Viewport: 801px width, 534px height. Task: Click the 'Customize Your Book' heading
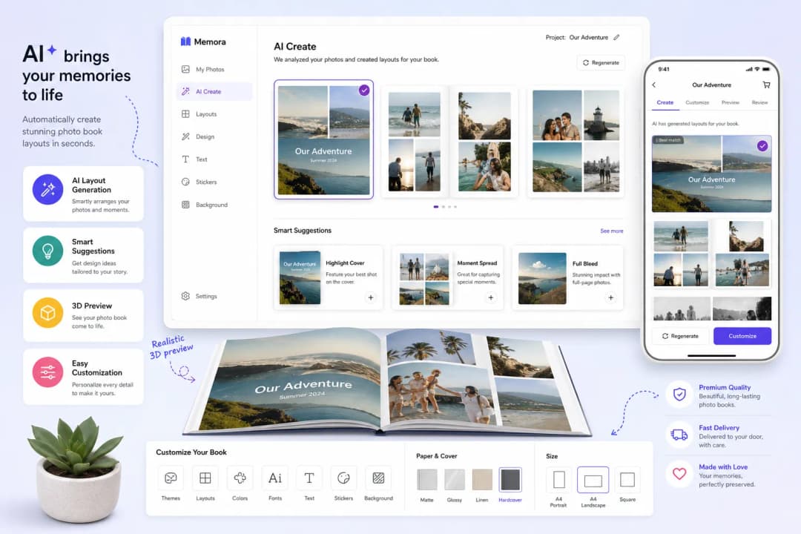click(191, 452)
